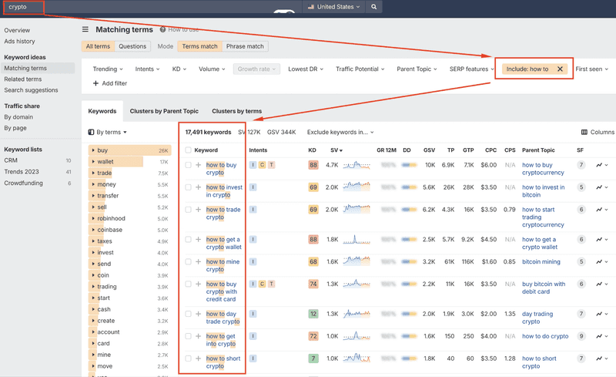Click the search magnifier icon in top bar
Viewport: 616px width, 377px height.
tap(374, 7)
